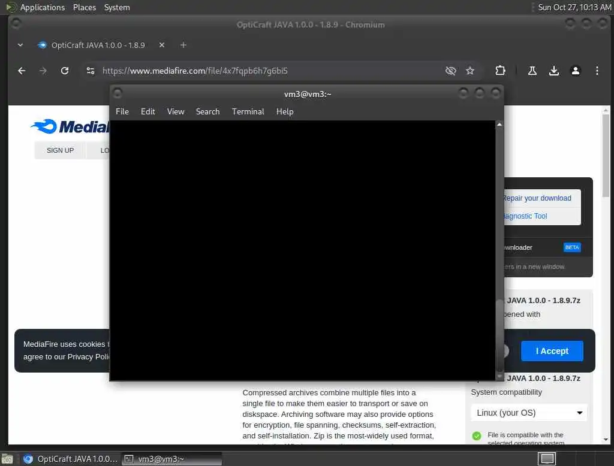Open the Repair your download link
Image resolution: width=614 pixels, height=466 pixels.
pos(537,198)
